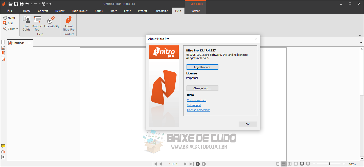Image resolution: width=364 pixels, height=167 pixels.
Task: Open the Format tab under Type Tools
Action: coord(195,11)
